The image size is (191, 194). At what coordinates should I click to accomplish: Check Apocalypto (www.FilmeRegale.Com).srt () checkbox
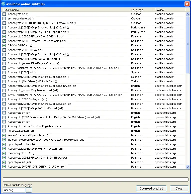(x=4, y=64)
